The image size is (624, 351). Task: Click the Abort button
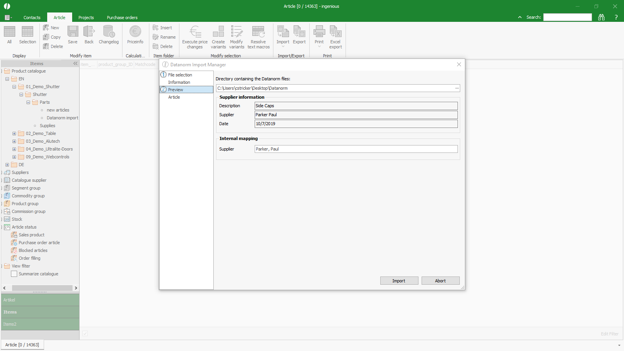pyautogui.click(x=440, y=281)
